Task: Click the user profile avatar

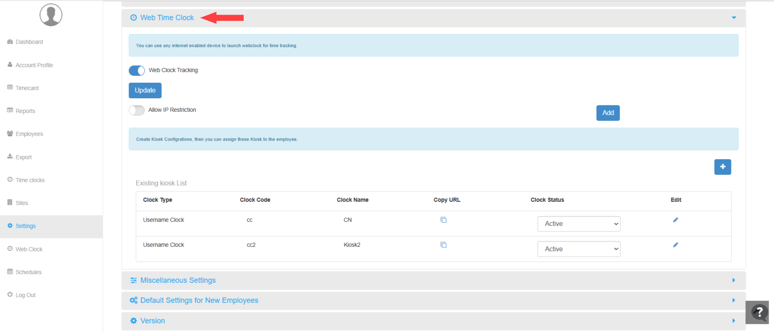Action: click(51, 15)
